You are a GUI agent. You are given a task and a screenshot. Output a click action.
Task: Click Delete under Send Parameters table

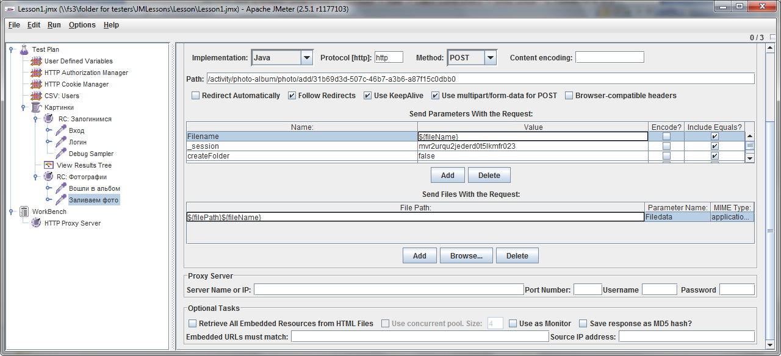coord(489,176)
